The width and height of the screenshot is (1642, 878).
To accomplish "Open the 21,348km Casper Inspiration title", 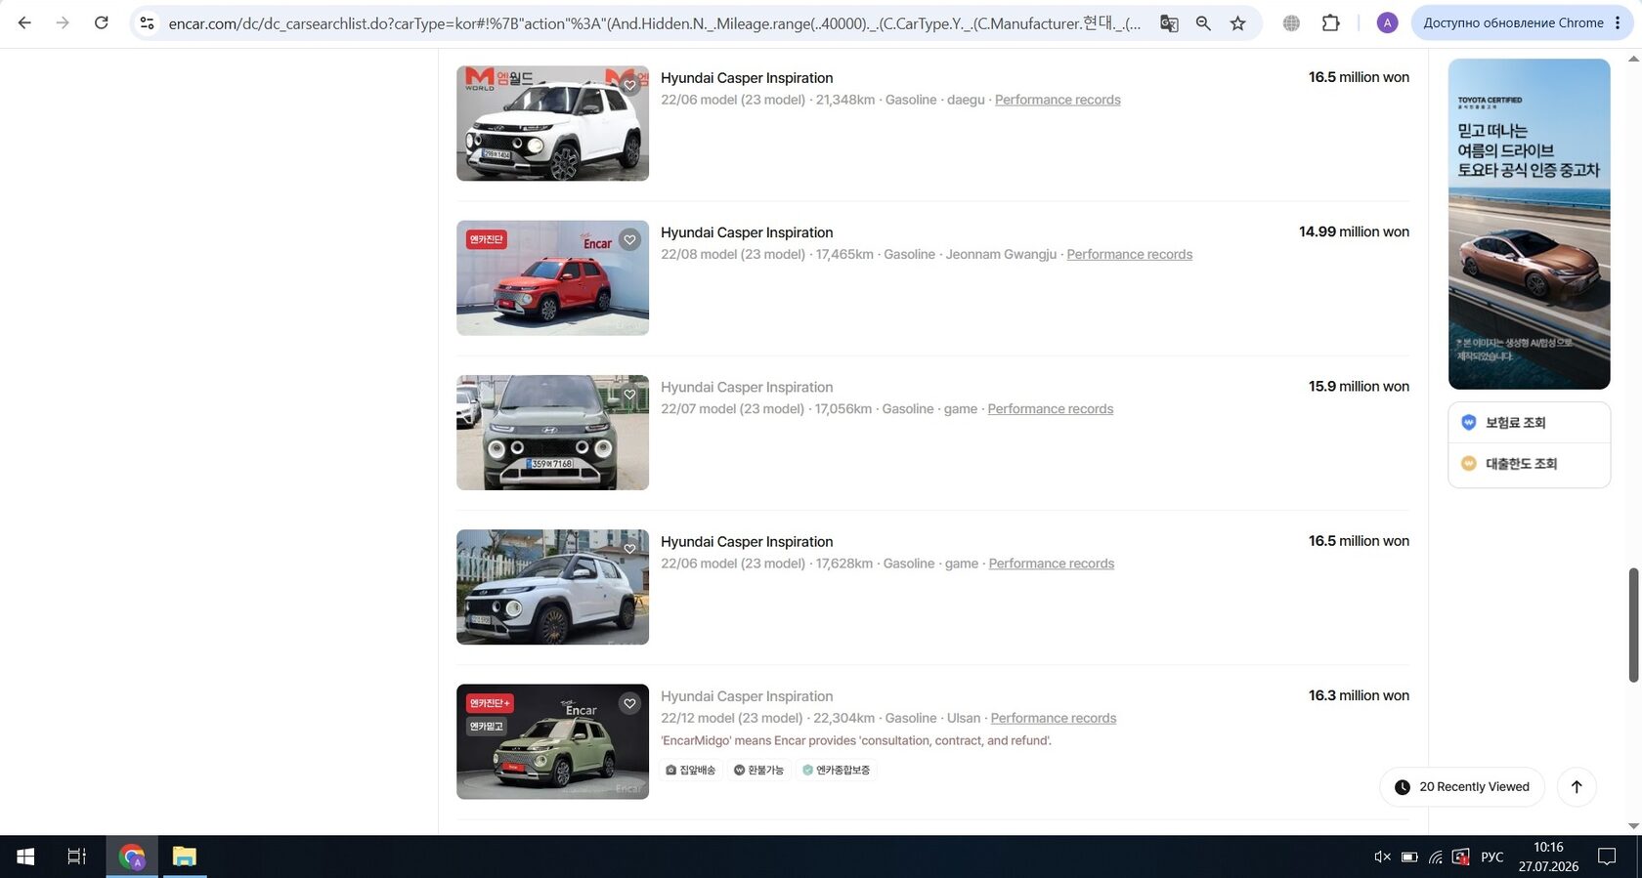I will [747, 78].
